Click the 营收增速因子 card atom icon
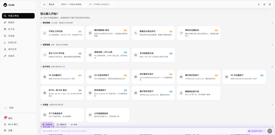The width and height of the screenshot is (275, 135). tap(90, 93)
